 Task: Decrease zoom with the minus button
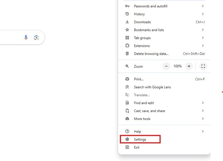(x=166, y=66)
